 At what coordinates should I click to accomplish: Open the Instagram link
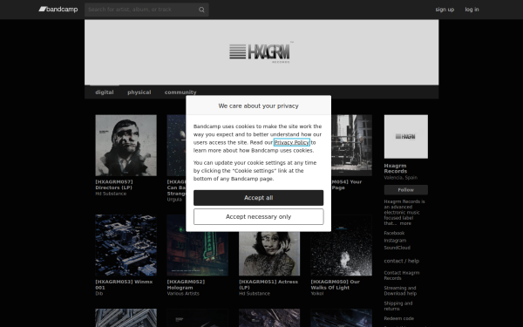pyautogui.click(x=395, y=241)
